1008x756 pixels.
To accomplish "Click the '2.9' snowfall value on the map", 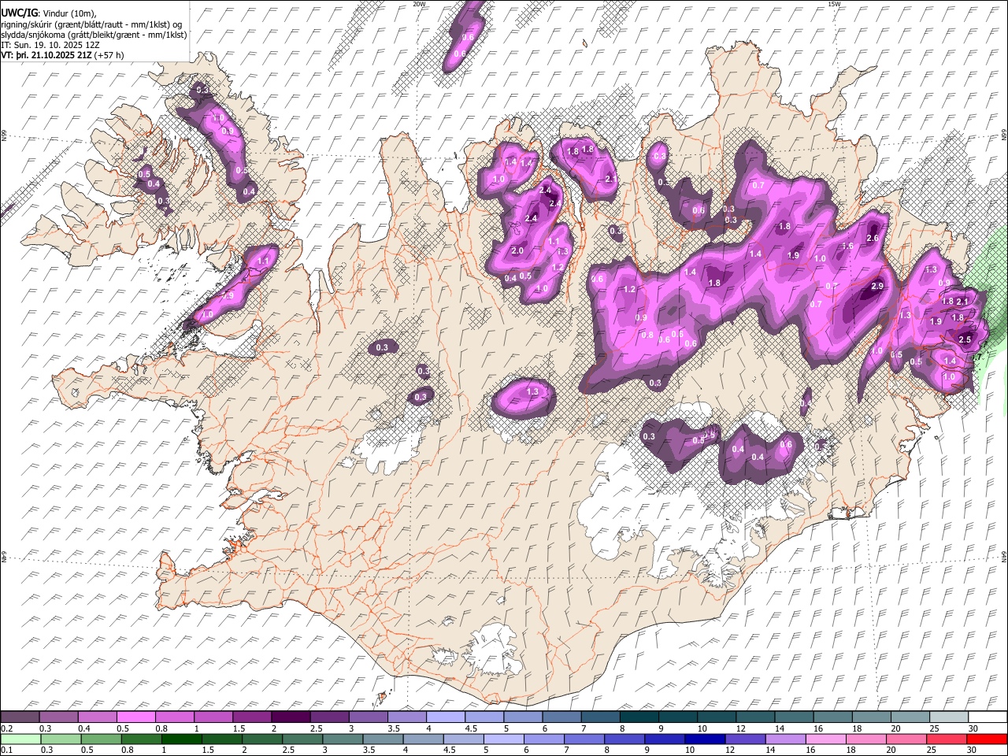I will point(877,287).
